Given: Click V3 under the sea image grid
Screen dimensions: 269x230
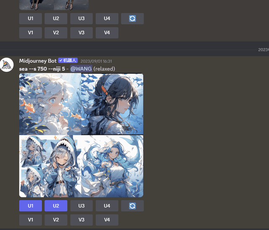Looking at the screenshot, I should pyautogui.click(x=82, y=220).
